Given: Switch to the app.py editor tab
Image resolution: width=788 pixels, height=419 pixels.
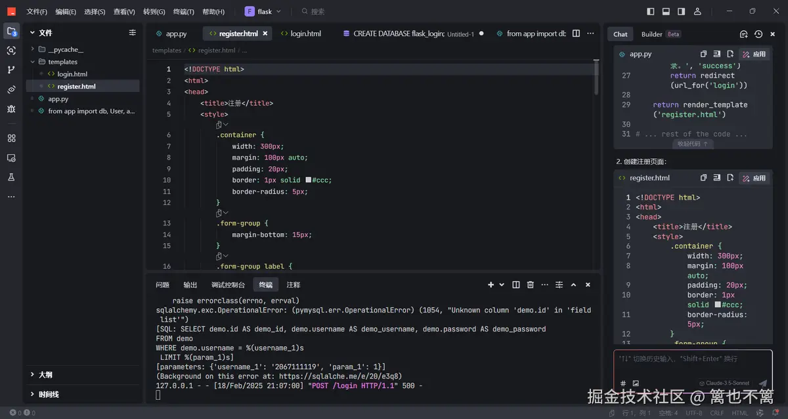Looking at the screenshot, I should point(171,33).
